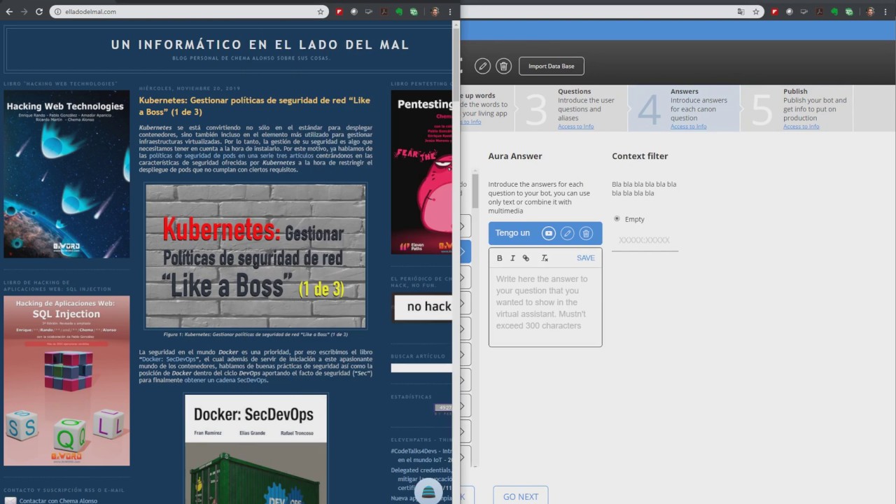Reload the elladodelmal.com page
Screen dimensions: 896x504
pyautogui.click(x=38, y=12)
